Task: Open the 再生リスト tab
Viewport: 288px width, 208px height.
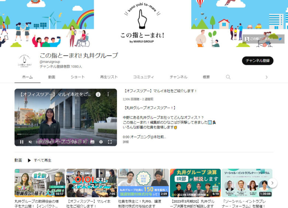Action: [109, 77]
